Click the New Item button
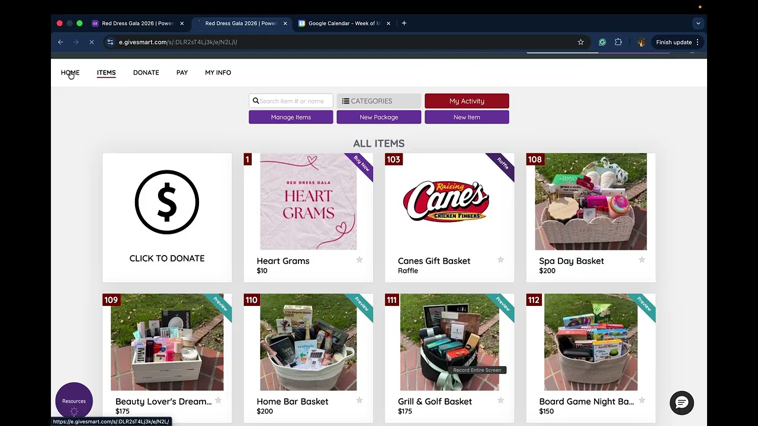The height and width of the screenshot is (426, 758). pyautogui.click(x=467, y=117)
